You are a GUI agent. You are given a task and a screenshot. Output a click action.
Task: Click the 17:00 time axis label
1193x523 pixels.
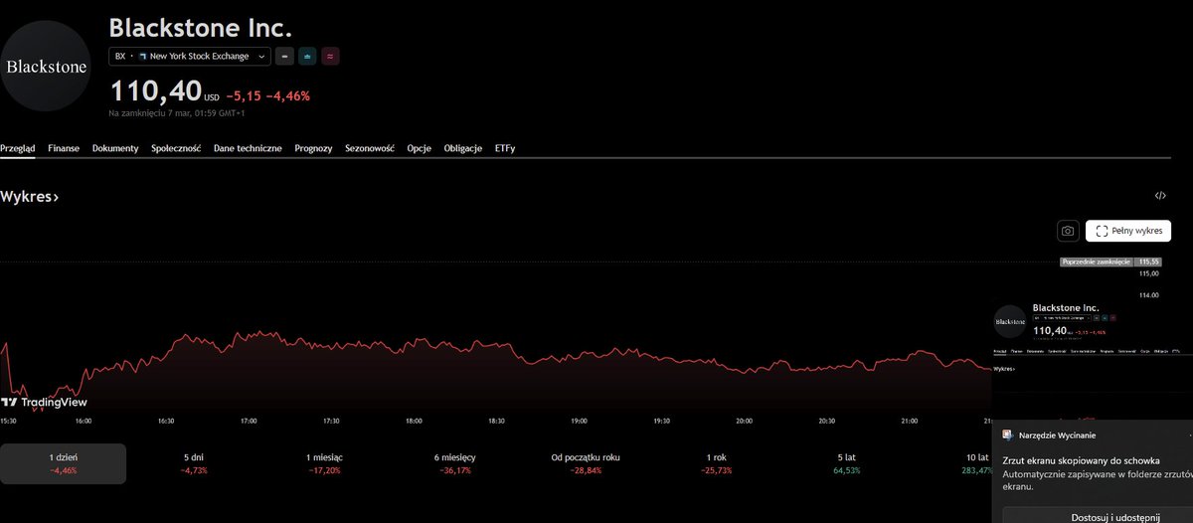click(x=249, y=421)
